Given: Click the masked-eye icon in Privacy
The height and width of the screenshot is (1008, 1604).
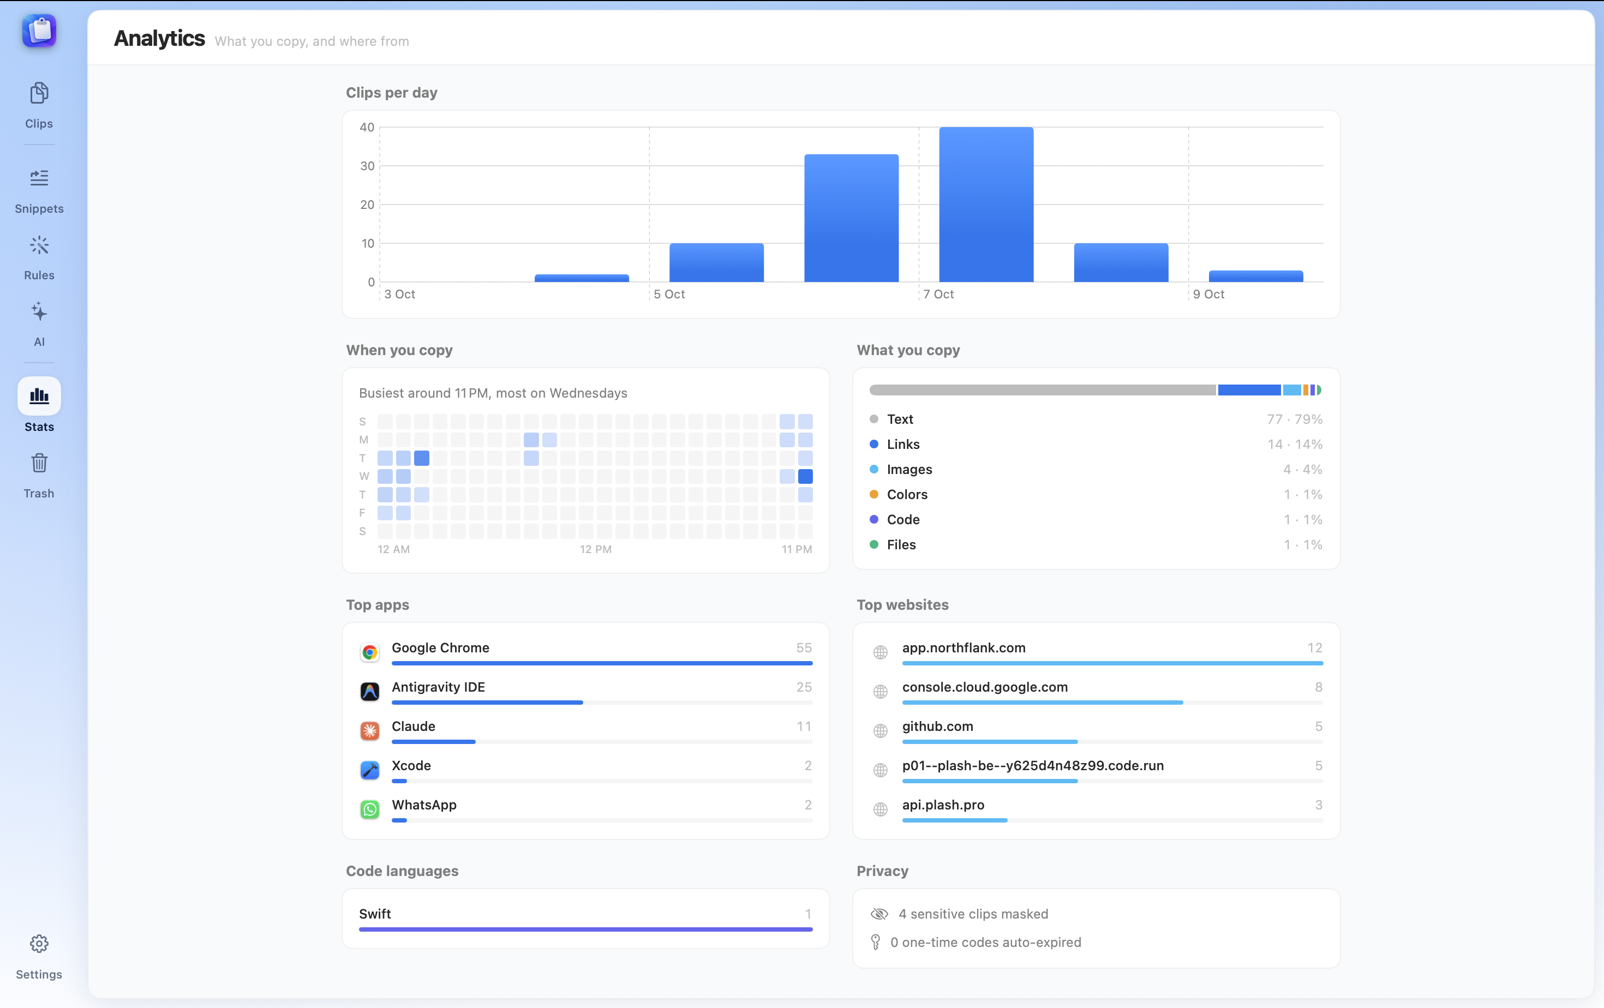Looking at the screenshot, I should (x=879, y=914).
